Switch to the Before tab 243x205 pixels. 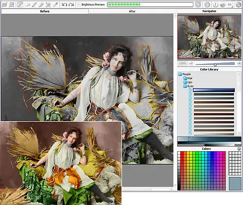point(45,11)
